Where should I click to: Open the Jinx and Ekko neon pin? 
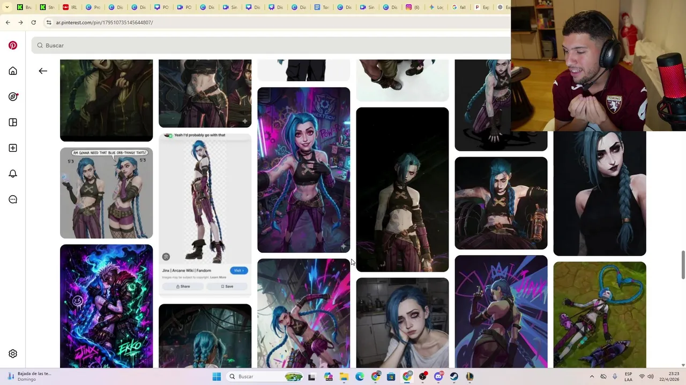(106, 306)
